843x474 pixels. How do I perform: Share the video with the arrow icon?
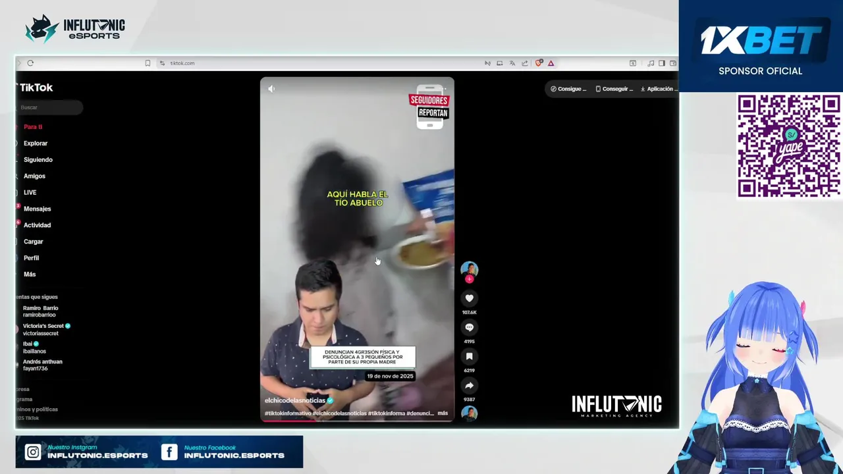[x=469, y=385]
